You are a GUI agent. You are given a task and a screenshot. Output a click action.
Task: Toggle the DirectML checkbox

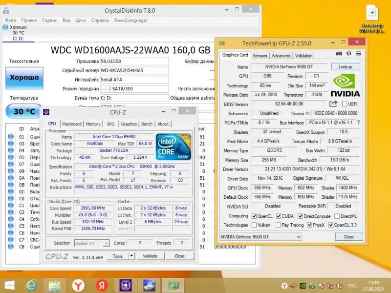tap(337, 216)
